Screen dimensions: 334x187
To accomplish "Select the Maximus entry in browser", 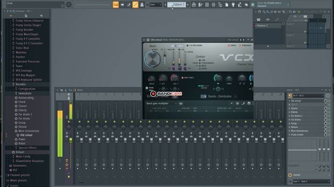I will (21, 52).
